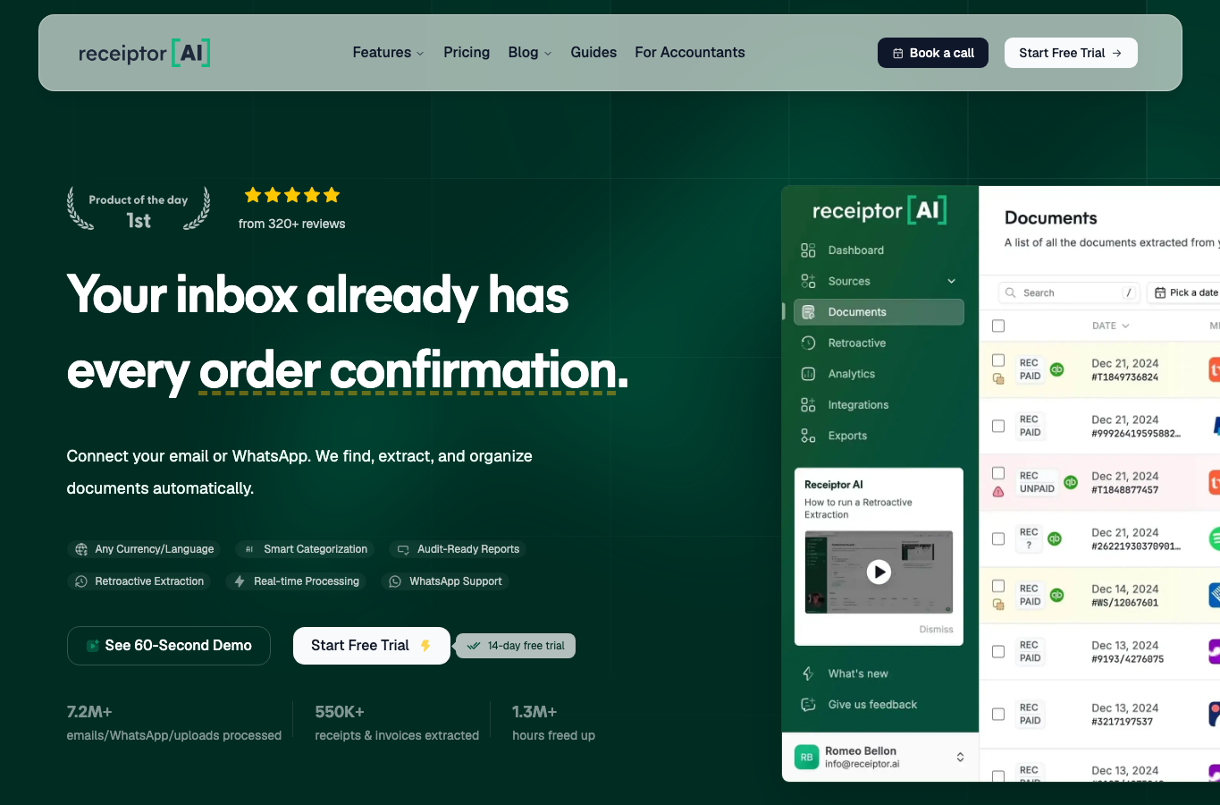Check the row #3217197537 checkbox
This screenshot has height=805, width=1220.
(998, 714)
